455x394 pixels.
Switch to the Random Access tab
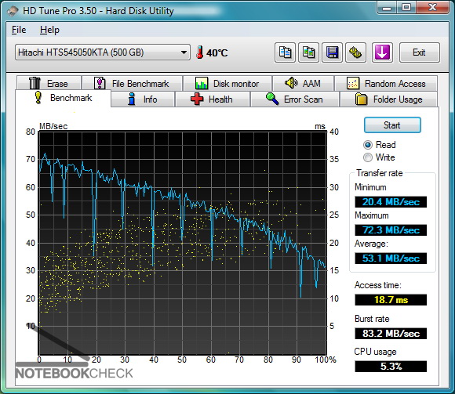[386, 84]
